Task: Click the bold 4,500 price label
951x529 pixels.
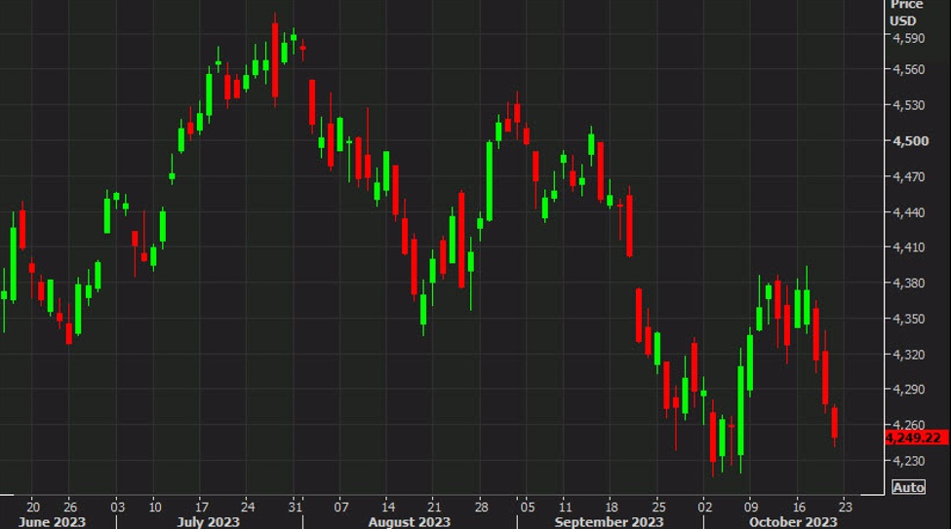Action: point(910,141)
